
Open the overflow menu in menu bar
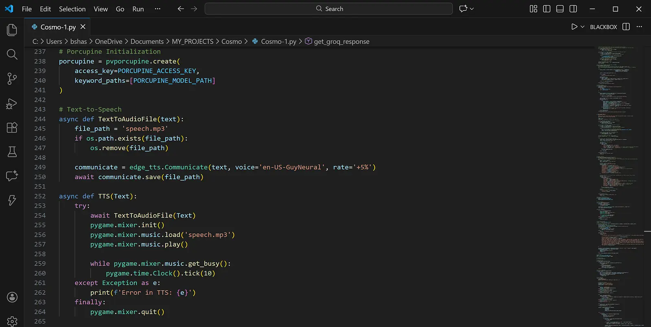(x=157, y=9)
